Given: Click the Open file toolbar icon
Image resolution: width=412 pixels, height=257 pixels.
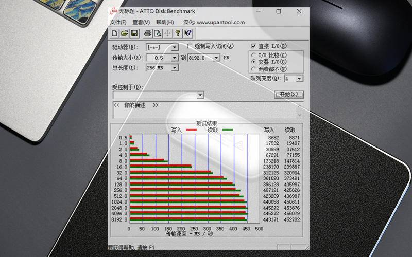Looking at the screenshot, I should pos(124,33).
